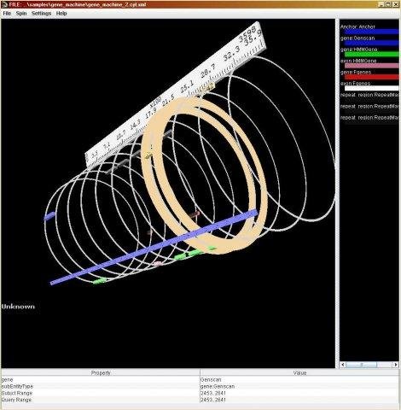This screenshot has width=401, height=410.
Task: Click the '25.1' mark on the ruler
Action: (187, 86)
